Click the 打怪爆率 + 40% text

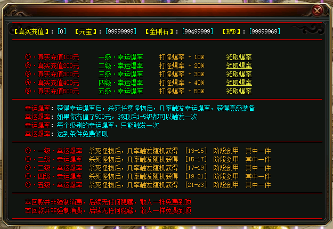tap(182, 83)
